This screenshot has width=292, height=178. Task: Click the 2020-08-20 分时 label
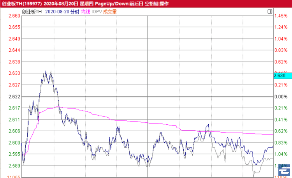point(62,12)
